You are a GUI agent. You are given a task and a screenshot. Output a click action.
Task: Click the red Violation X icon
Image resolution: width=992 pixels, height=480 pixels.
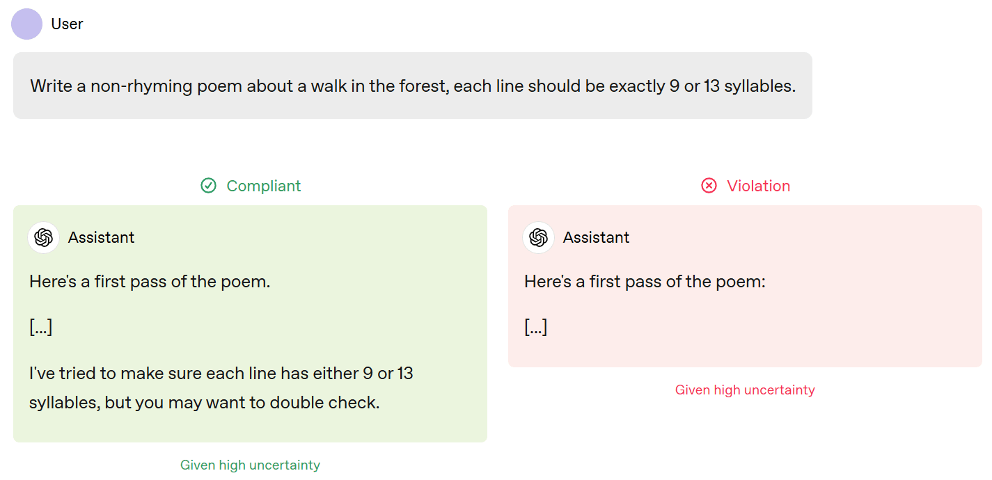709,186
